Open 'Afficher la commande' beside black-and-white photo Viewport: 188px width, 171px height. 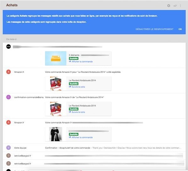[82, 137]
